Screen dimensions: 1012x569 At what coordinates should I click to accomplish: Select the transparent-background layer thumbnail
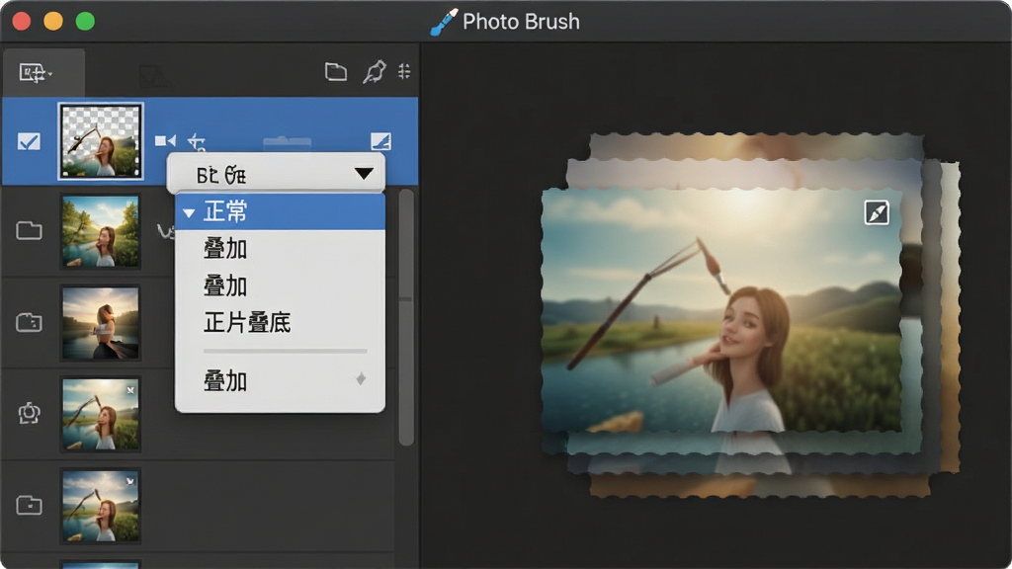click(101, 140)
